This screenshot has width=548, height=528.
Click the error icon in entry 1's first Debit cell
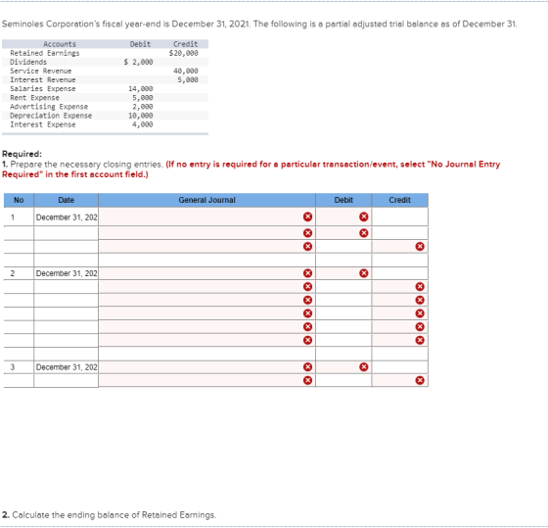pyautogui.click(x=364, y=216)
